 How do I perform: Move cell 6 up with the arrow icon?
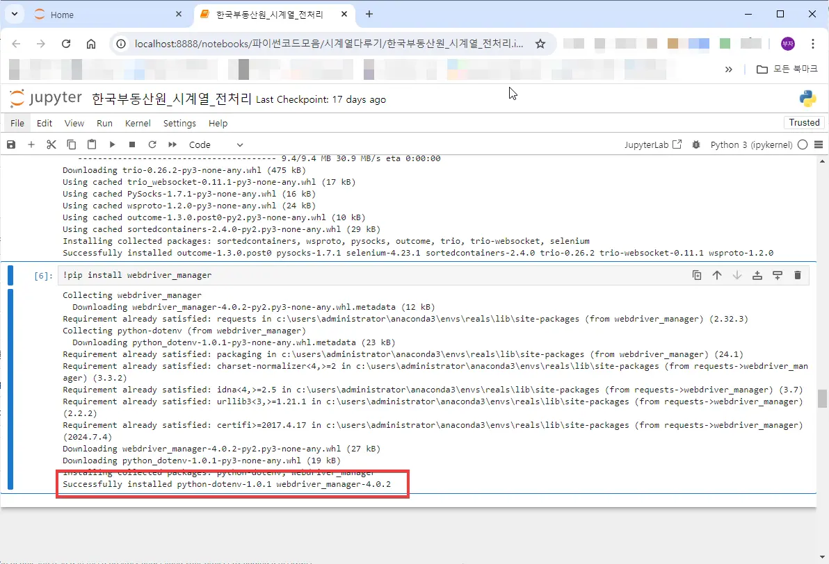click(x=717, y=275)
